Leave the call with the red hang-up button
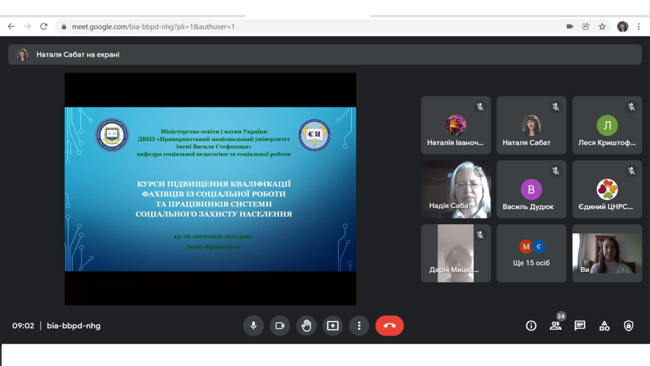 (389, 326)
